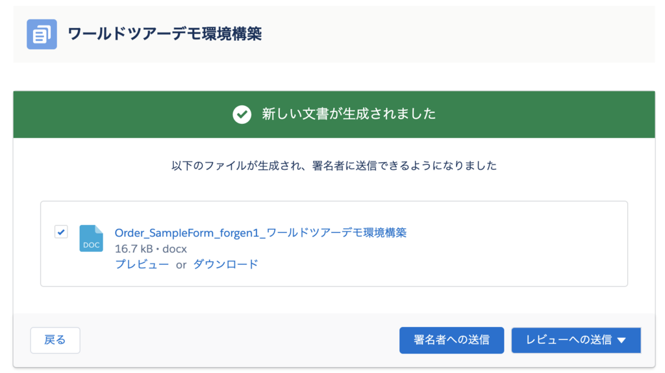
Task: Open the Order_SampleForm_forgen1 file link
Action: coord(260,233)
